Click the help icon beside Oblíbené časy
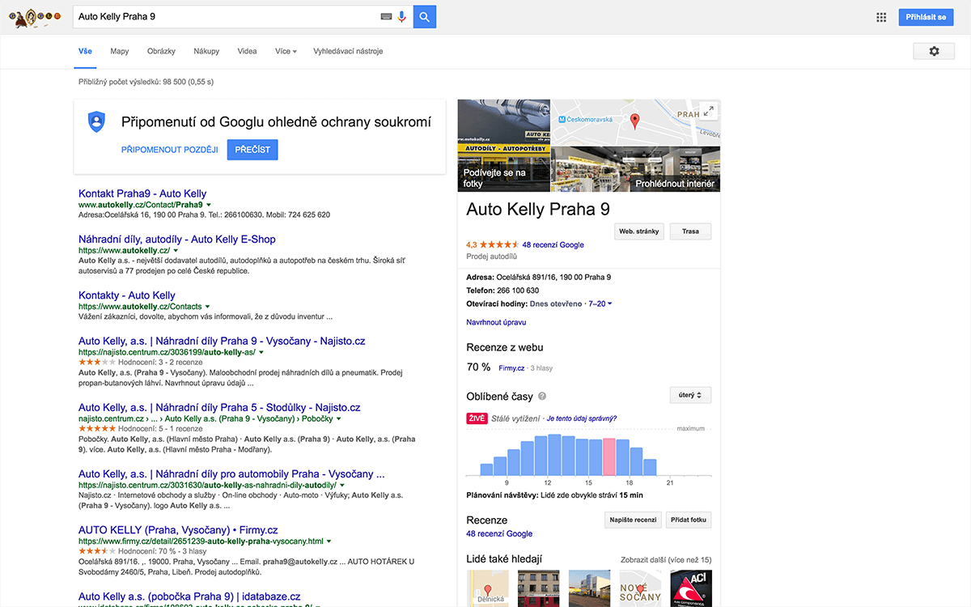Image resolution: width=971 pixels, height=607 pixels. point(542,397)
